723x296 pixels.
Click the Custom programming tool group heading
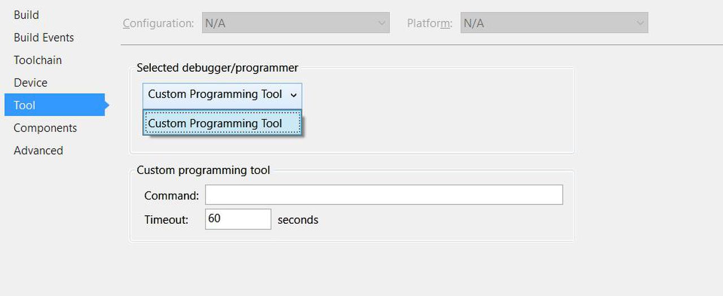pyautogui.click(x=203, y=170)
